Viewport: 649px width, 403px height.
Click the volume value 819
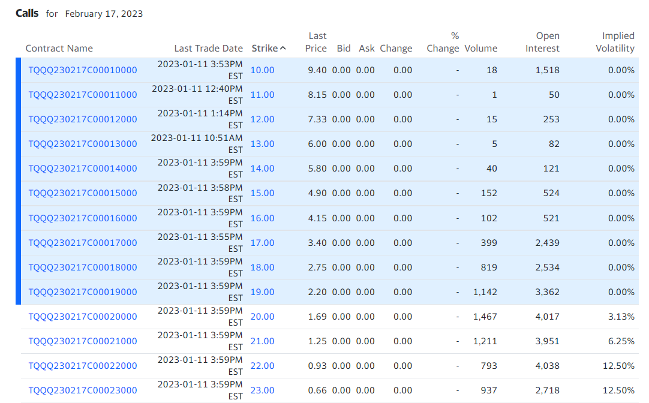(x=489, y=267)
